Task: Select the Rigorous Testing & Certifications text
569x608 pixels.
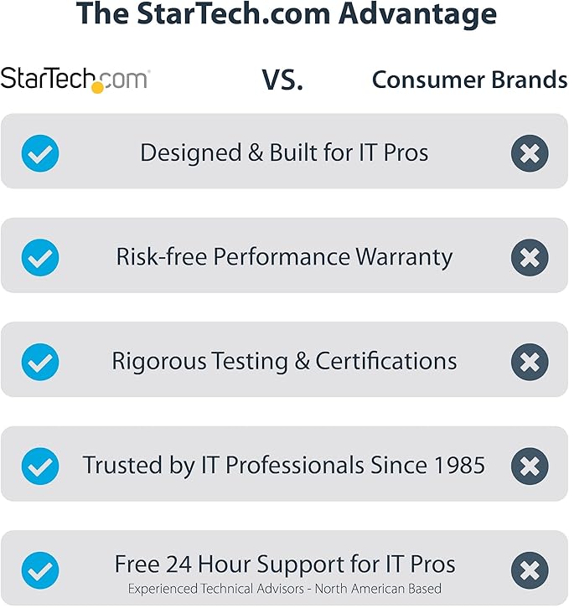Action: coord(284,362)
